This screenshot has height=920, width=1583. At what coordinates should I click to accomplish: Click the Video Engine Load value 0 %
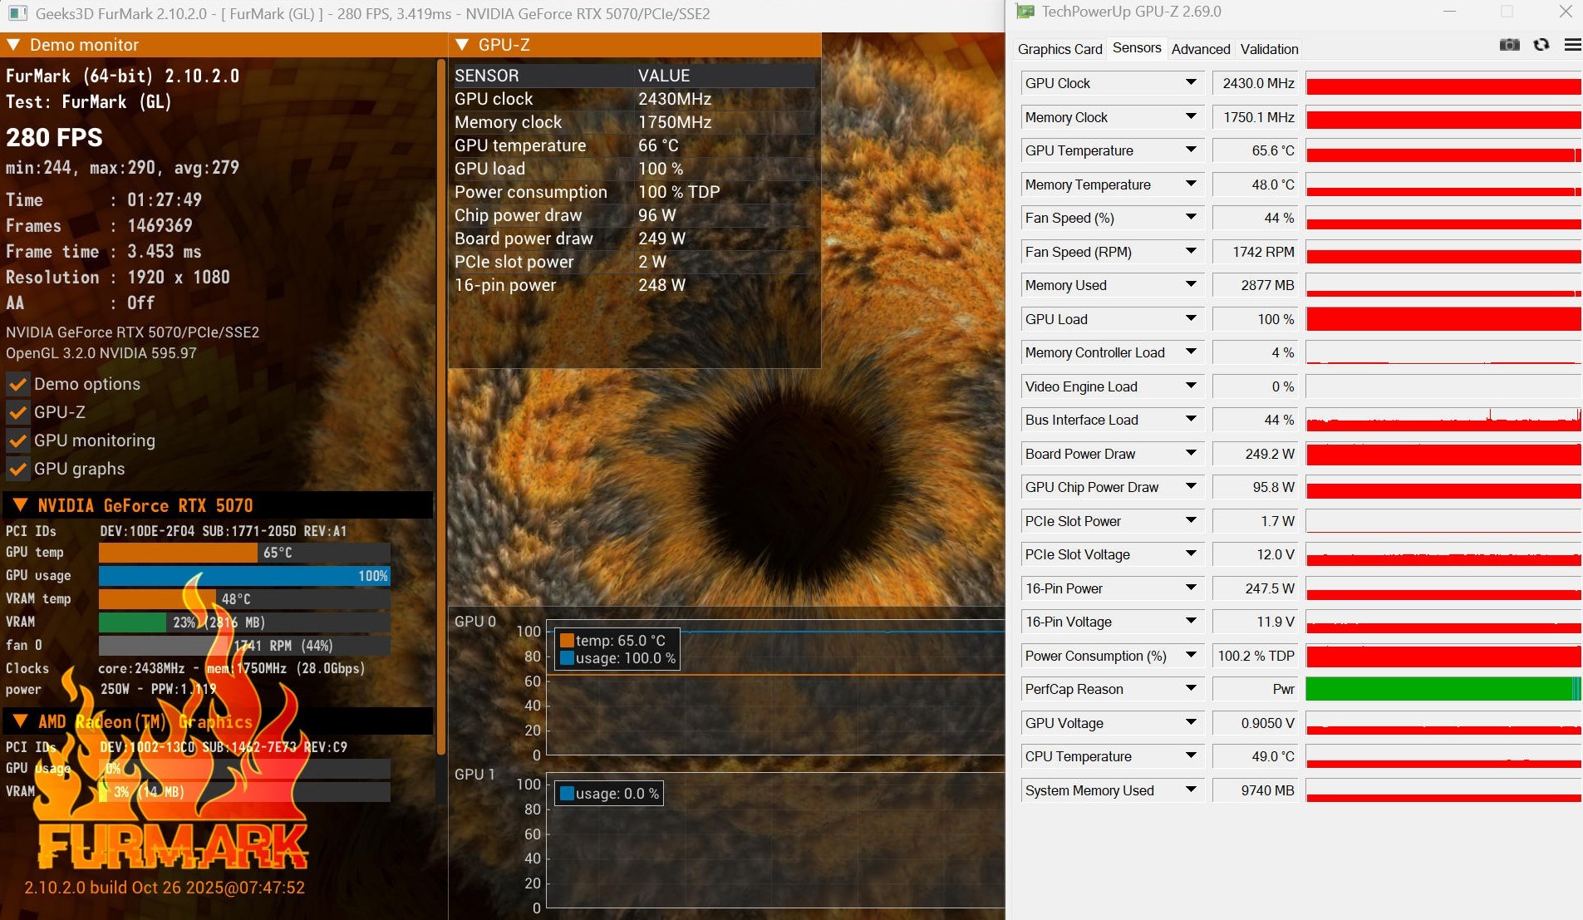pyautogui.click(x=1256, y=386)
